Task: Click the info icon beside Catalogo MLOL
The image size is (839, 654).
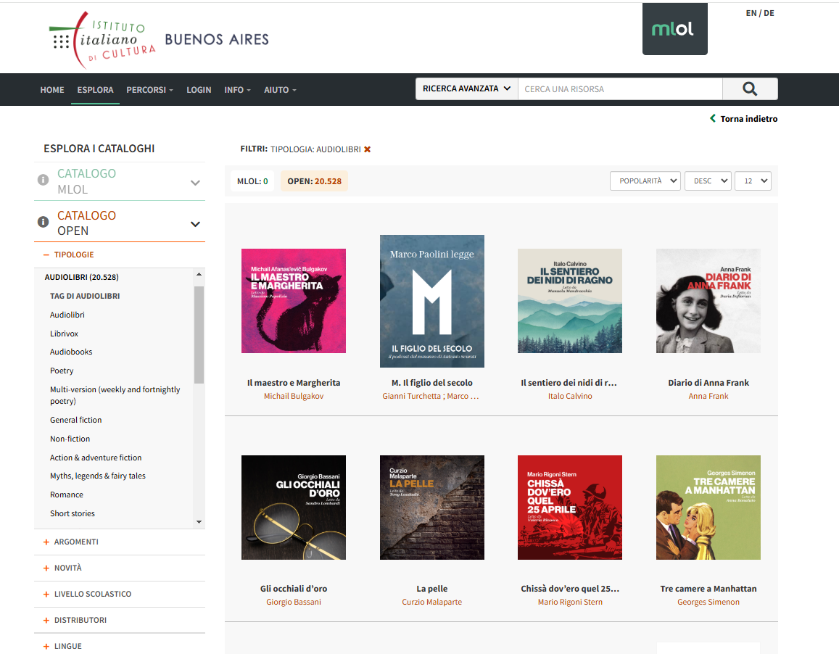Action: (x=43, y=180)
